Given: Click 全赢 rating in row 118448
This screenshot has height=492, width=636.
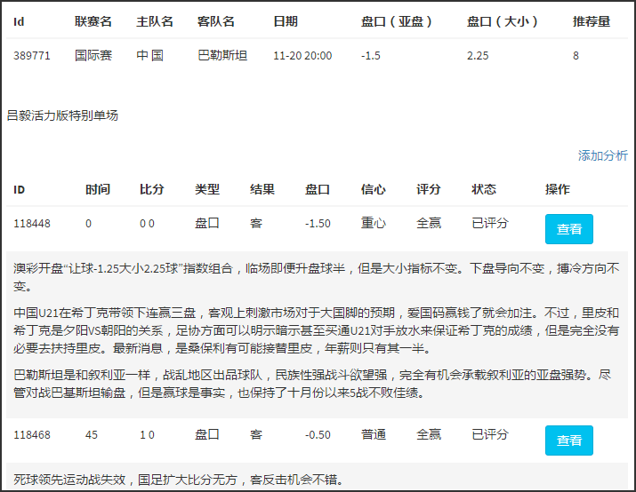Looking at the screenshot, I should (x=429, y=224).
